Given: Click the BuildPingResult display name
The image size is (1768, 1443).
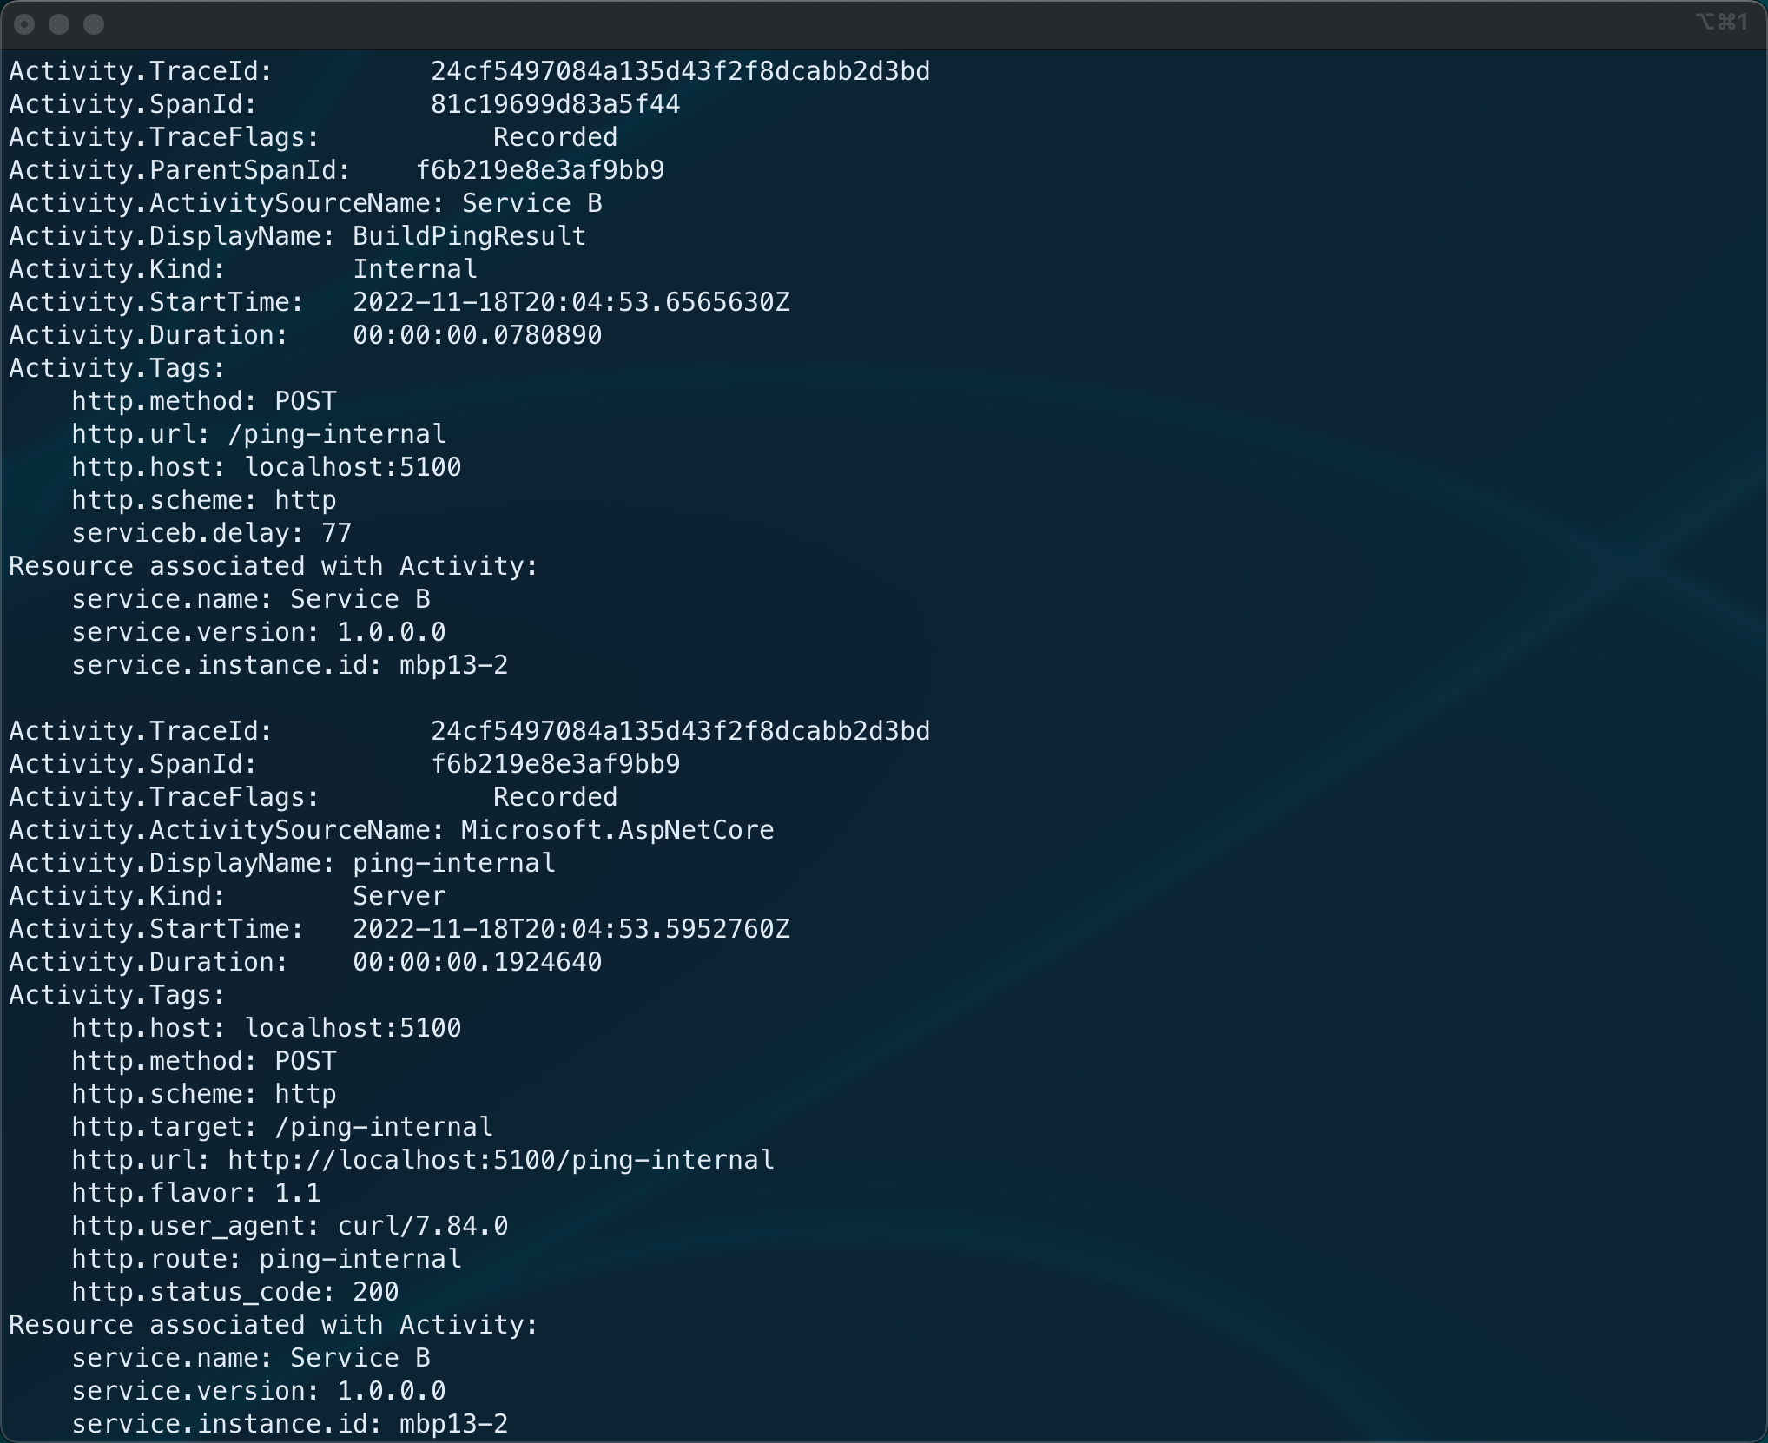Looking at the screenshot, I should [x=469, y=236].
